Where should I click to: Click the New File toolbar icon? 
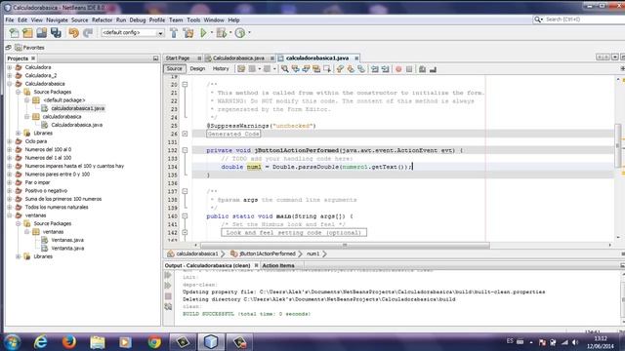[x=14, y=33]
